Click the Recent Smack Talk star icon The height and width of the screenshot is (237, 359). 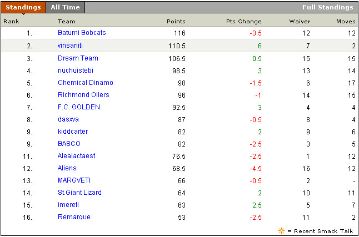(281, 230)
